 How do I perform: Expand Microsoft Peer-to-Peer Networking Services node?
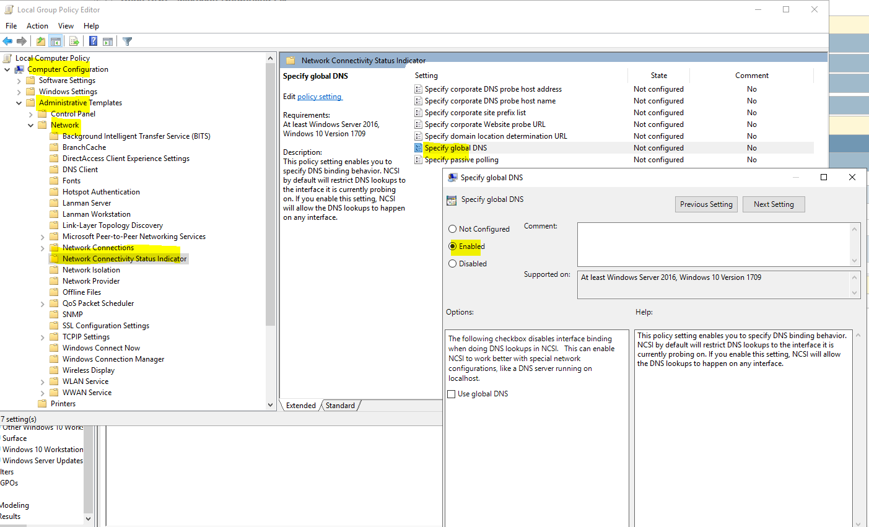coord(42,237)
